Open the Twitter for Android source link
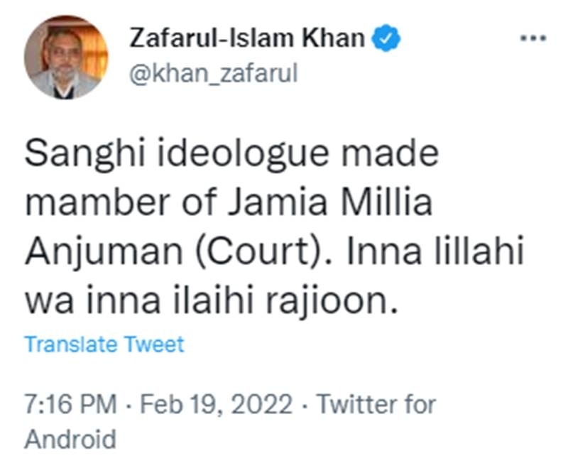The width and height of the screenshot is (568, 463). pyautogui.click(x=376, y=405)
